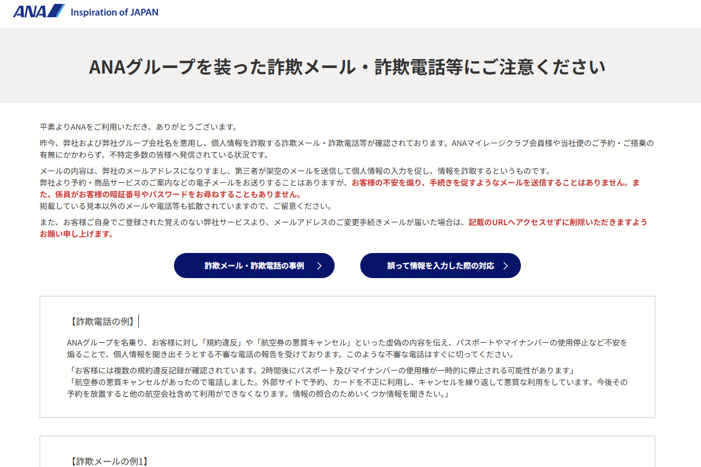701x467 pixels.
Task: Click the text ANAグループを名乗り、お客様に対し
Action: 347,348
